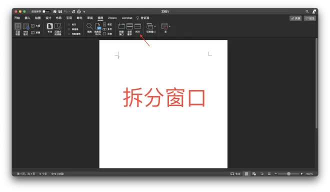
Task: Open the 绘图 (Draw) ribbon tab
Action: tap(38, 18)
